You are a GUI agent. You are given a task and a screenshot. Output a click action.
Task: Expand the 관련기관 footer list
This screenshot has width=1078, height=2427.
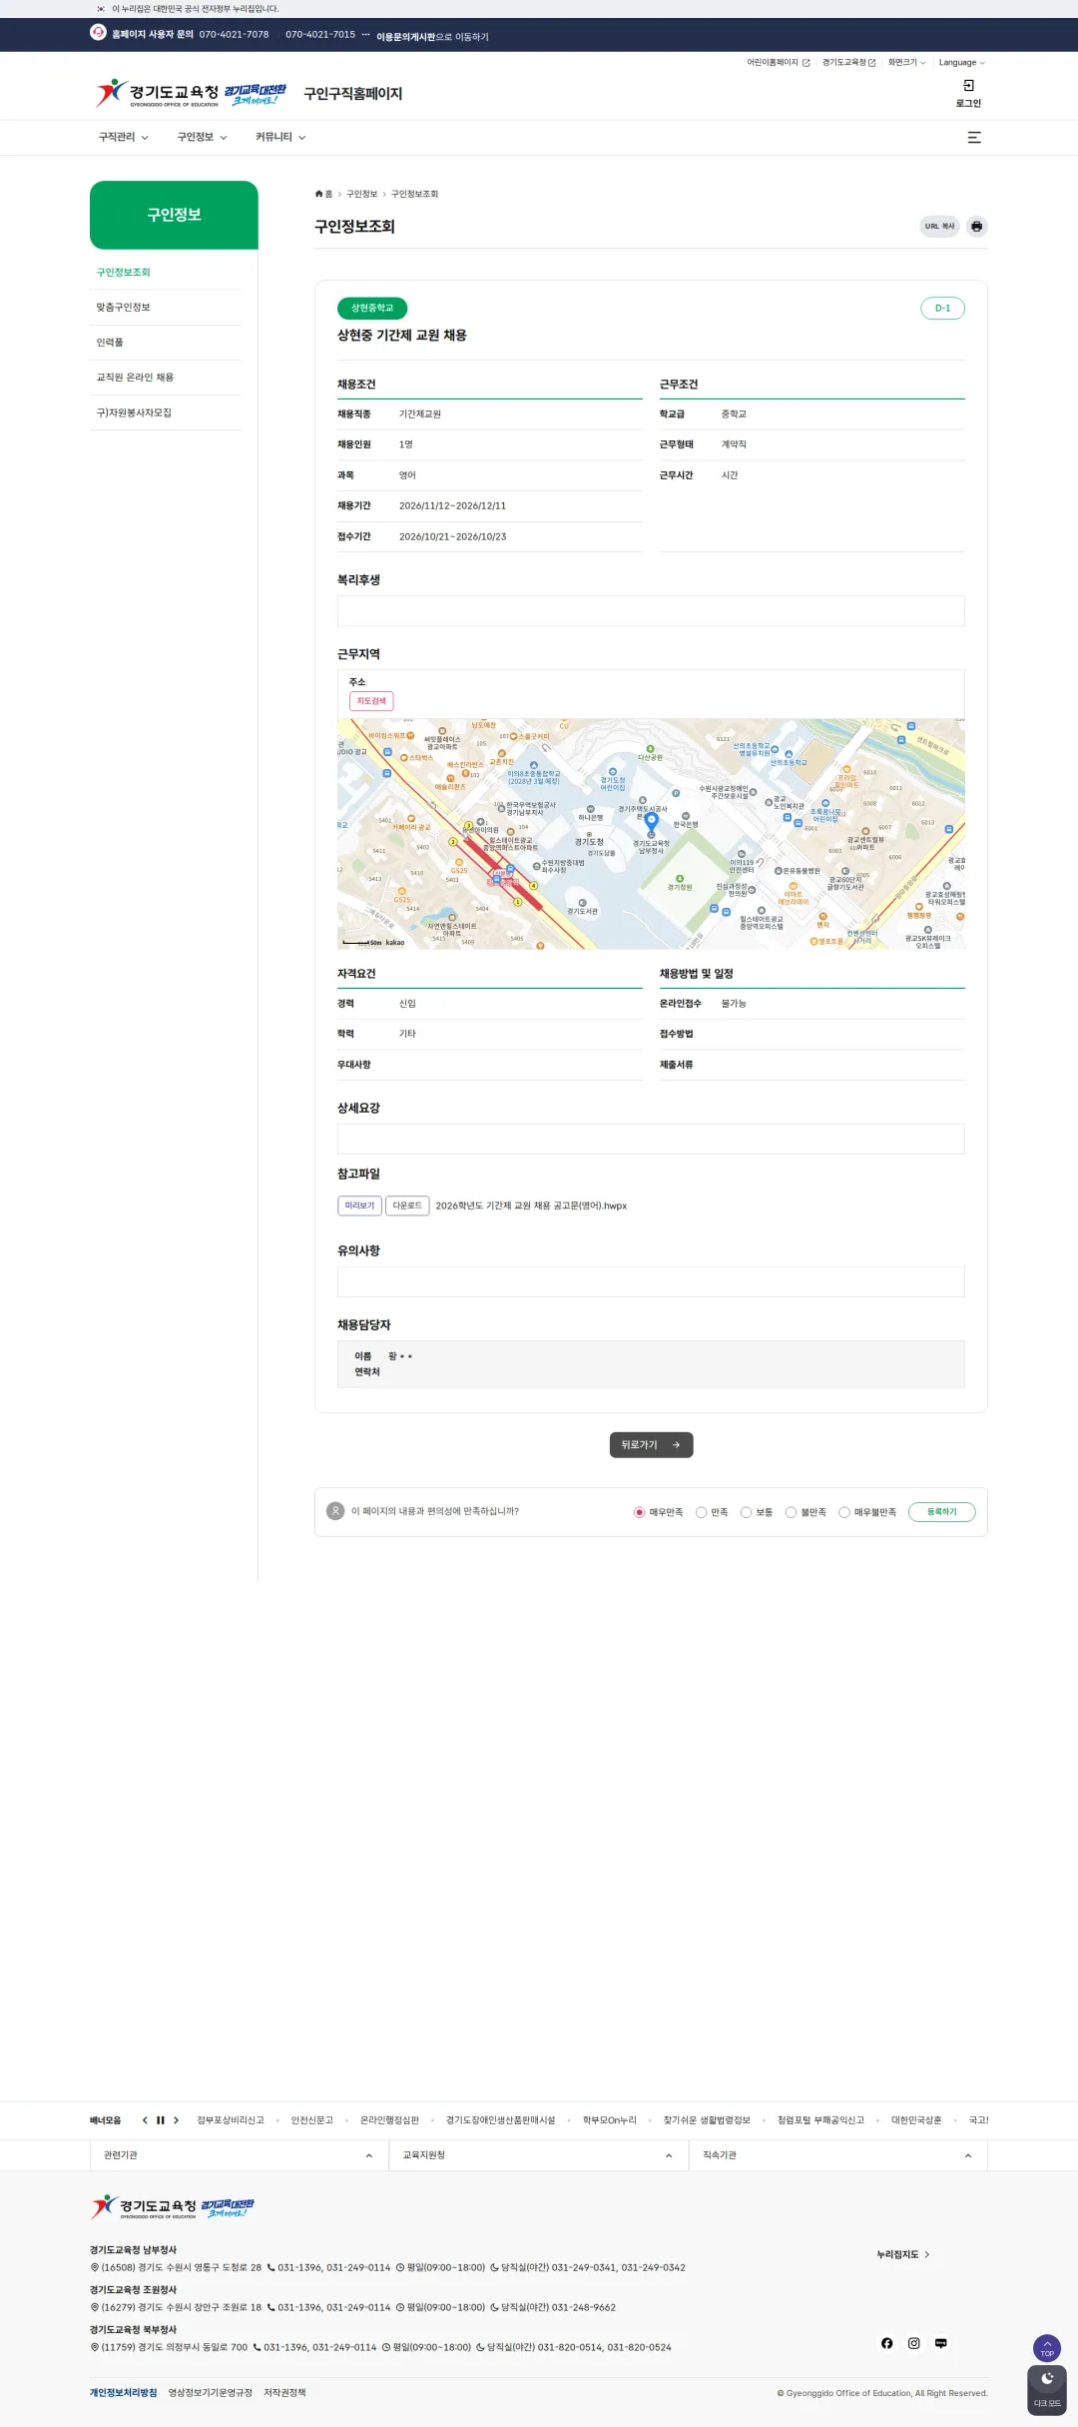coord(240,2155)
